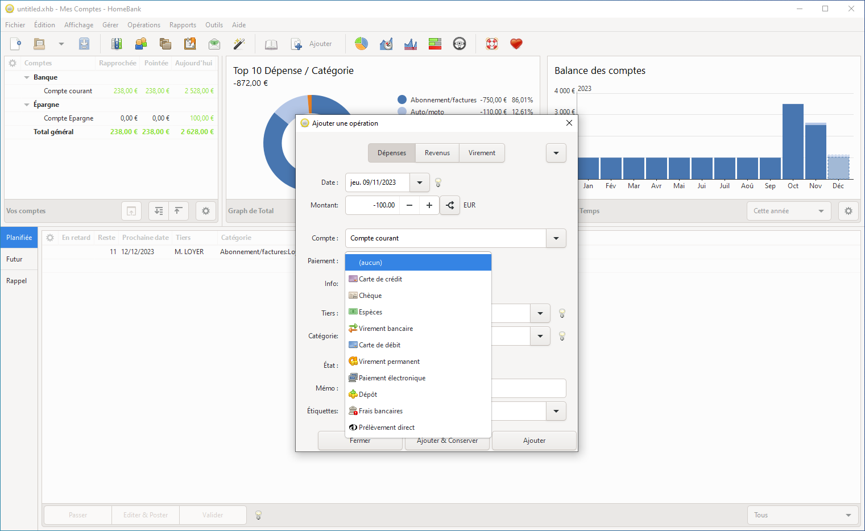
Task: Open the Vehicle cost steering wheel report
Action: 460,44
